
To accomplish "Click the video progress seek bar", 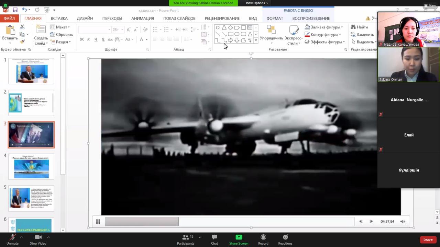I will click(x=229, y=222).
